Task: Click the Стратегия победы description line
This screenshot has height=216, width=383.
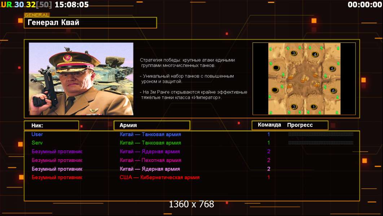Action: pyautogui.click(x=187, y=63)
